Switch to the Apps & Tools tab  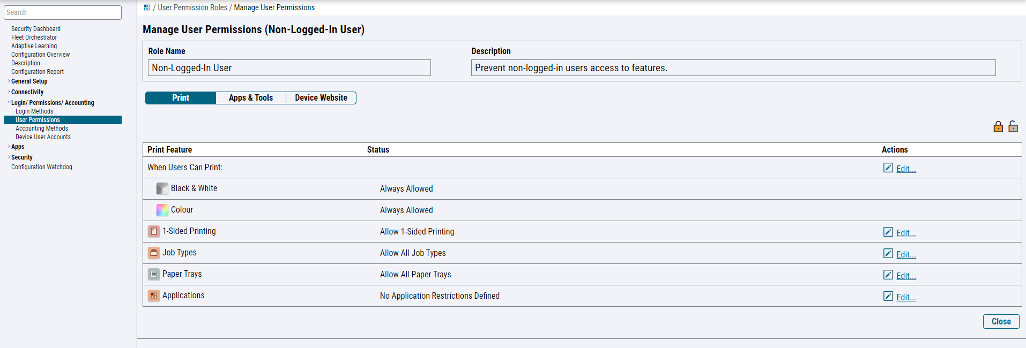click(x=250, y=98)
